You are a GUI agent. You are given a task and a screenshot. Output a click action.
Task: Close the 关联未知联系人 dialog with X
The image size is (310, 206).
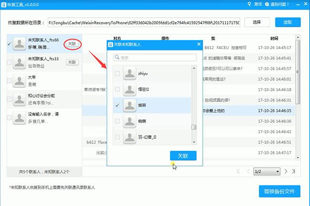coord(199,44)
